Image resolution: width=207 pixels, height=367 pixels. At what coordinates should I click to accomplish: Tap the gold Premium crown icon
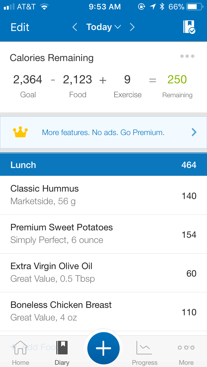click(x=20, y=132)
